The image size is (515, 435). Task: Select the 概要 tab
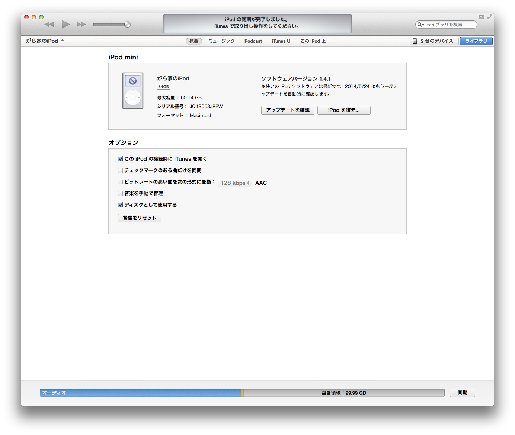(194, 41)
